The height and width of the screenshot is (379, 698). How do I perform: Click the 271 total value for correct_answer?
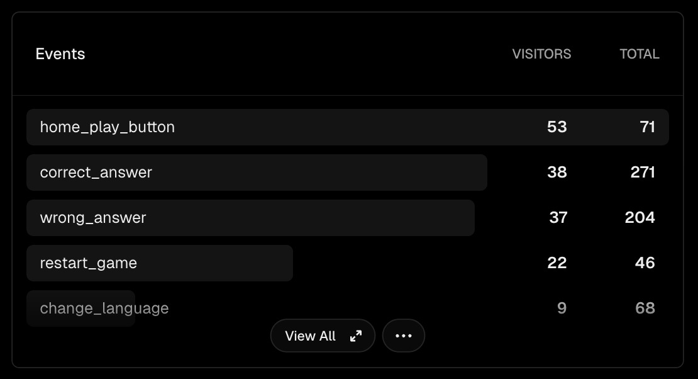click(643, 173)
